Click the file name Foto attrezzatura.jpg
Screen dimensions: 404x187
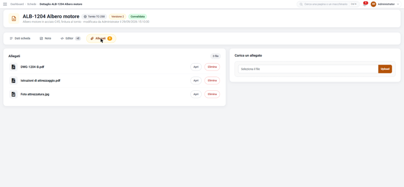click(35, 94)
